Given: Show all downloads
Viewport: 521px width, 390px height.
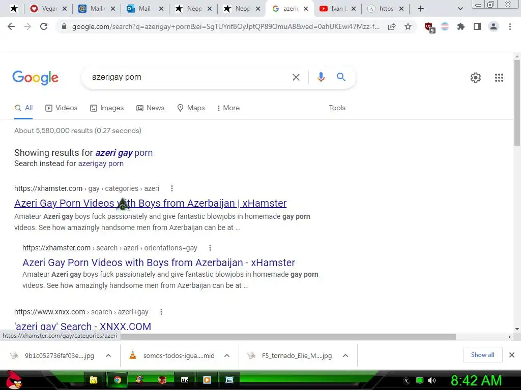Looking at the screenshot, I should (482, 355).
